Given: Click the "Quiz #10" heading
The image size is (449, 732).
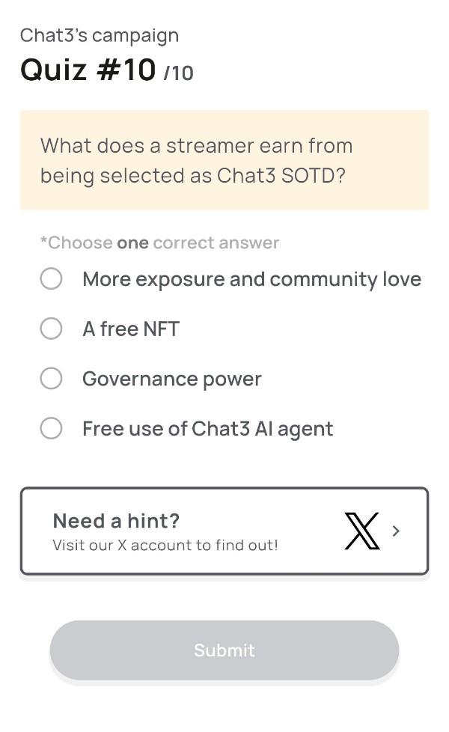Looking at the screenshot, I should tap(88, 70).
